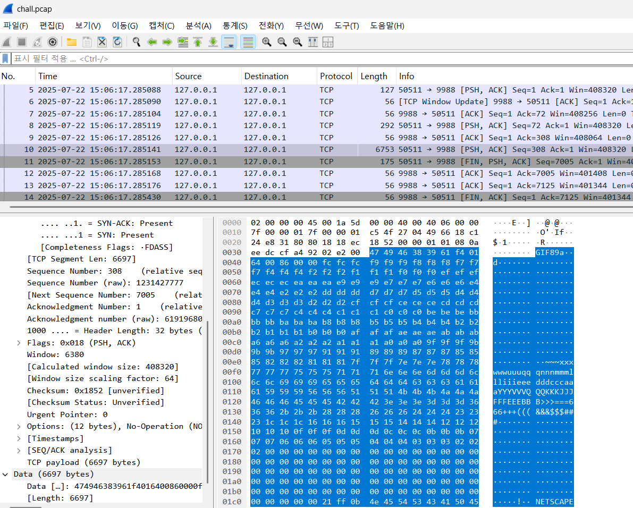Jump to the last packet icon
Viewport: 633px width, 508px height.
213,42
